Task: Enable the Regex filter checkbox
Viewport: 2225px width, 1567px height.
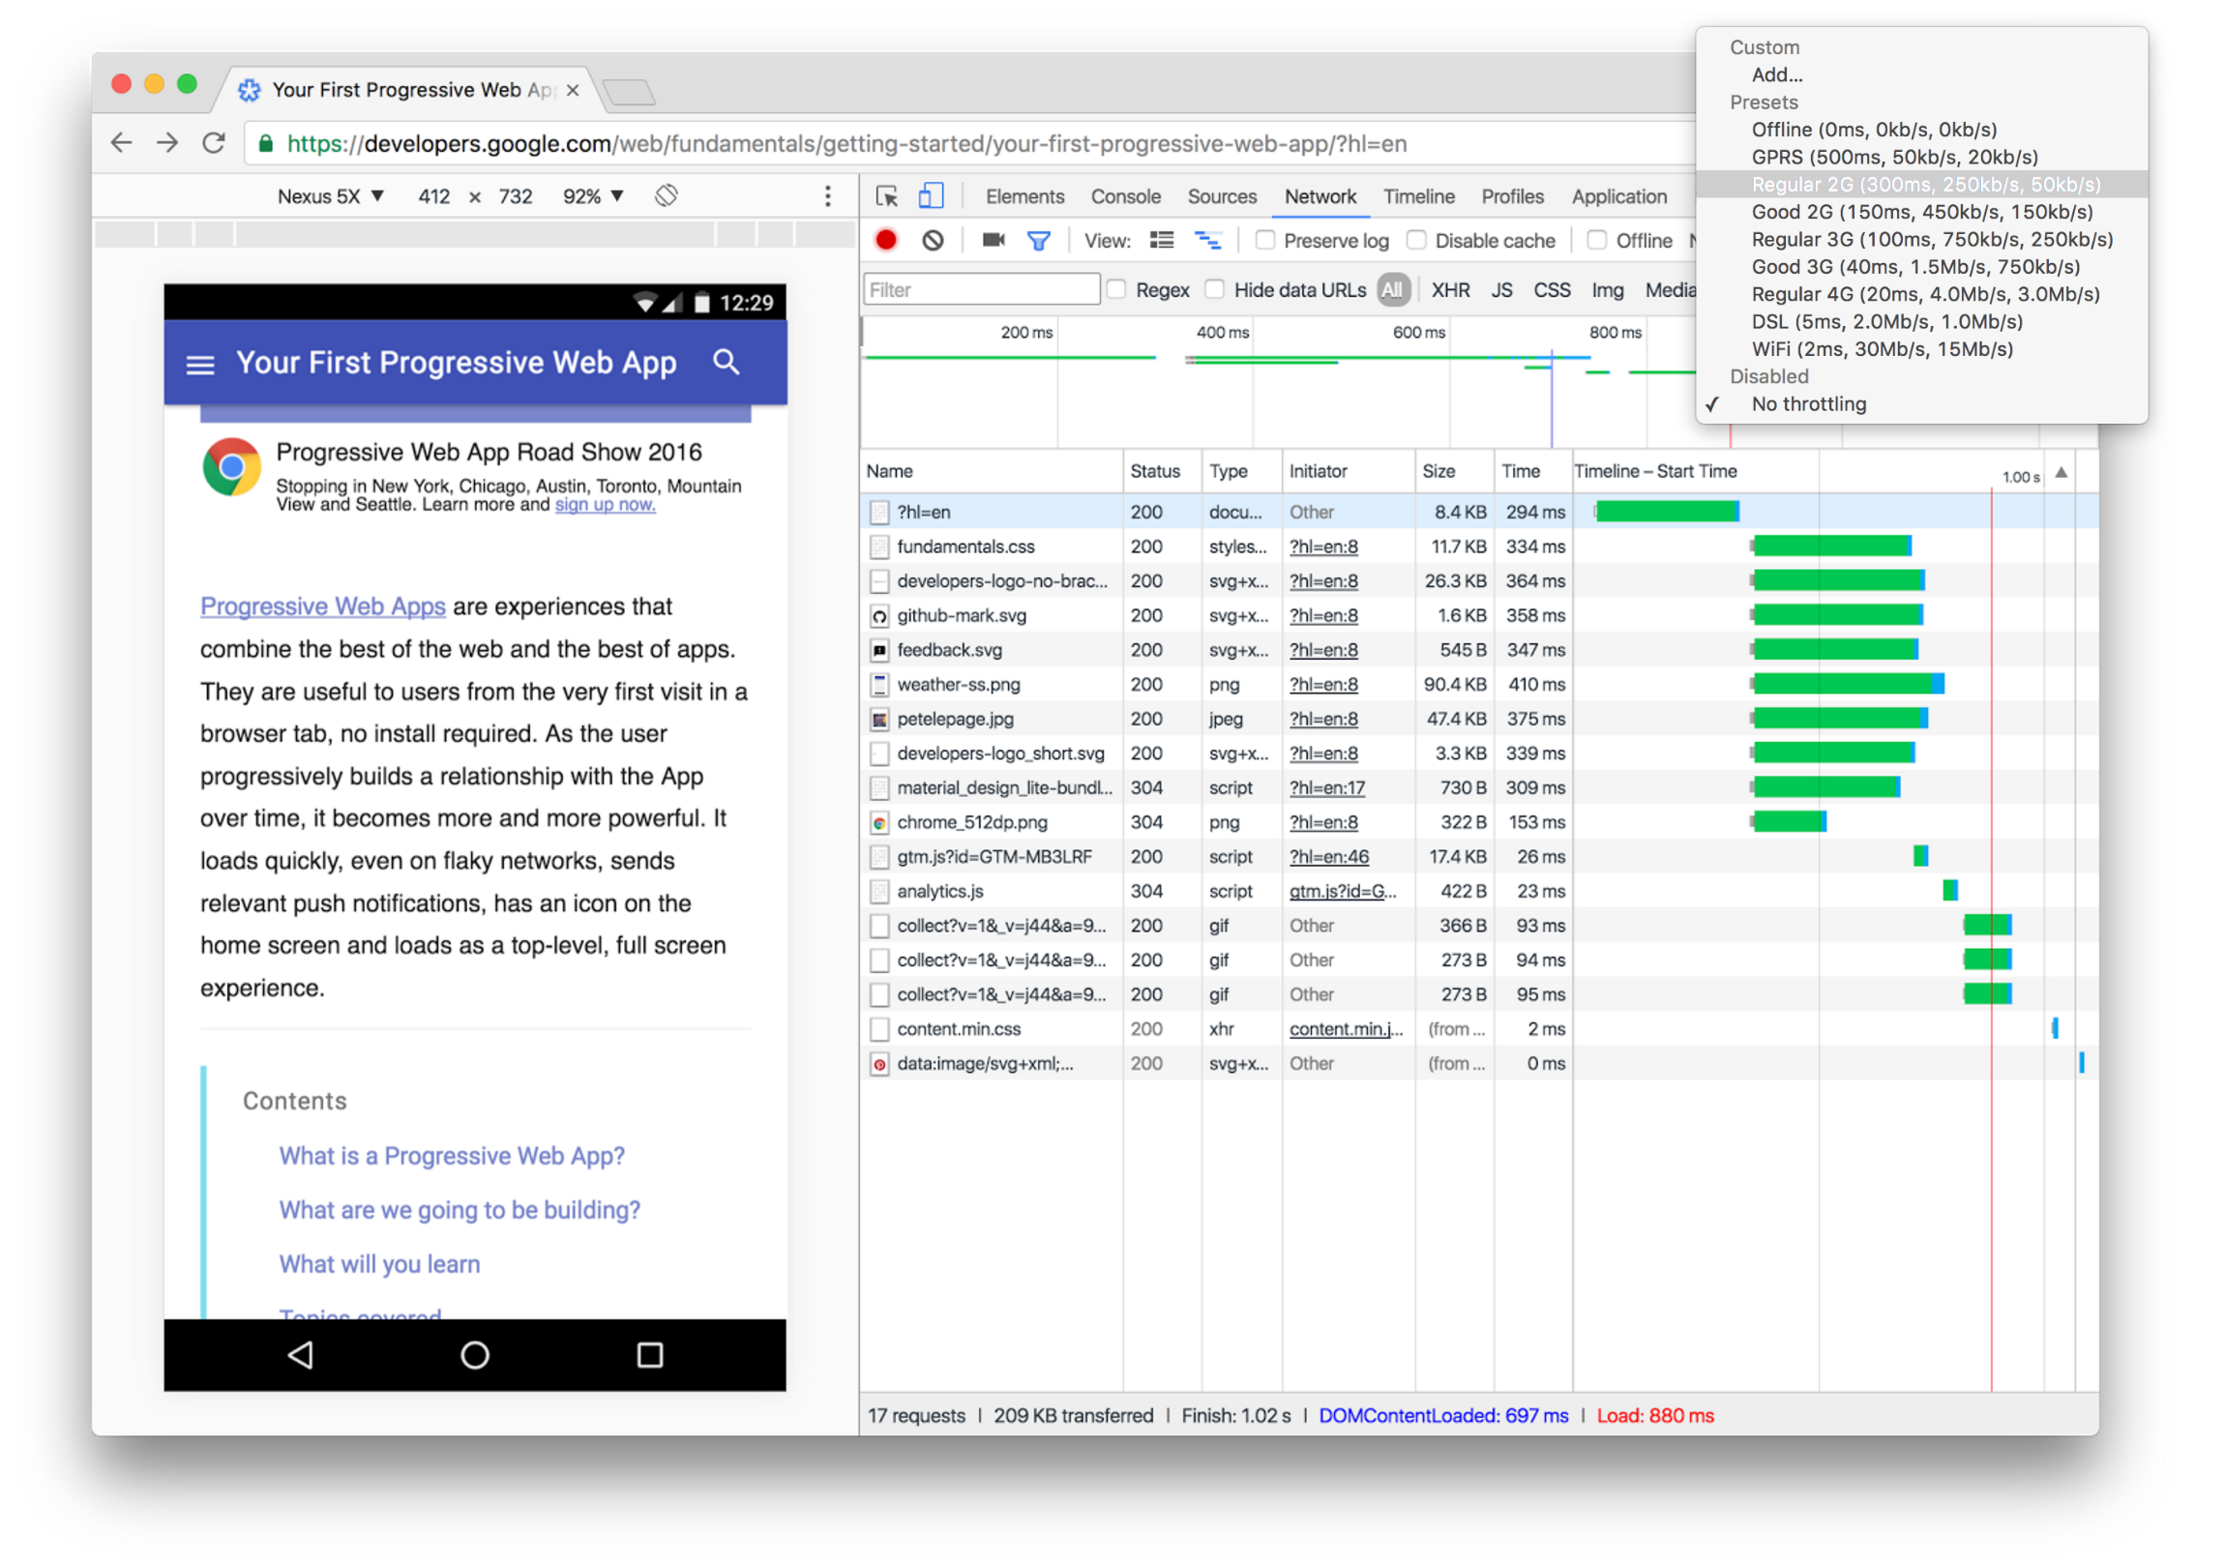Action: 1116,290
